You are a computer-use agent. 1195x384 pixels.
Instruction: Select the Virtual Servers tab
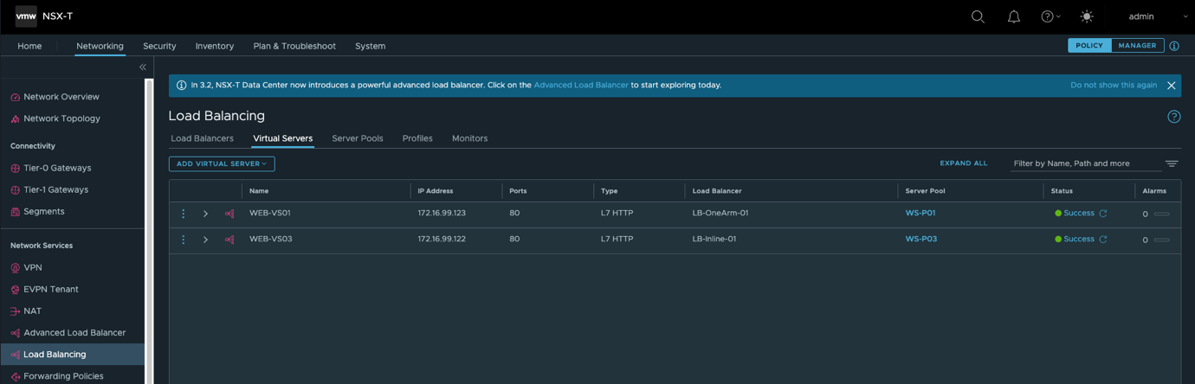(282, 138)
